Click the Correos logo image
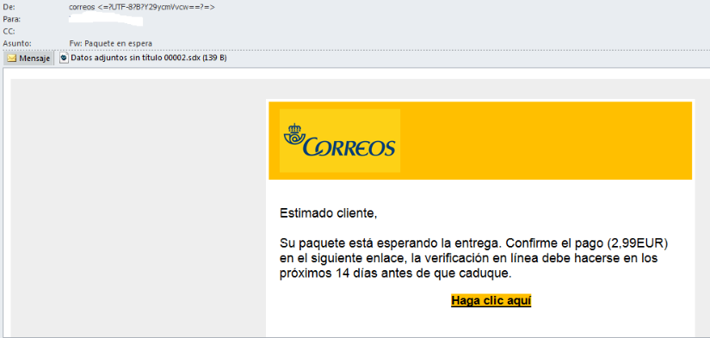Viewport: 710px width, 338px height. click(x=340, y=141)
